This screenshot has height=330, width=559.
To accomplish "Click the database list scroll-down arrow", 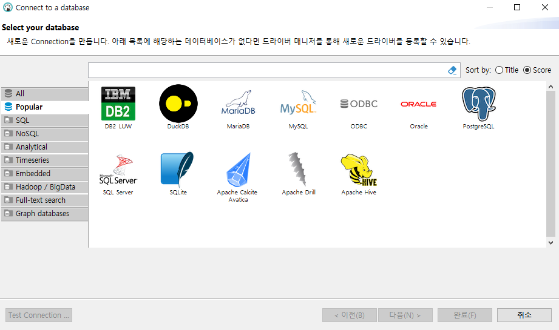I will pos(551,243).
